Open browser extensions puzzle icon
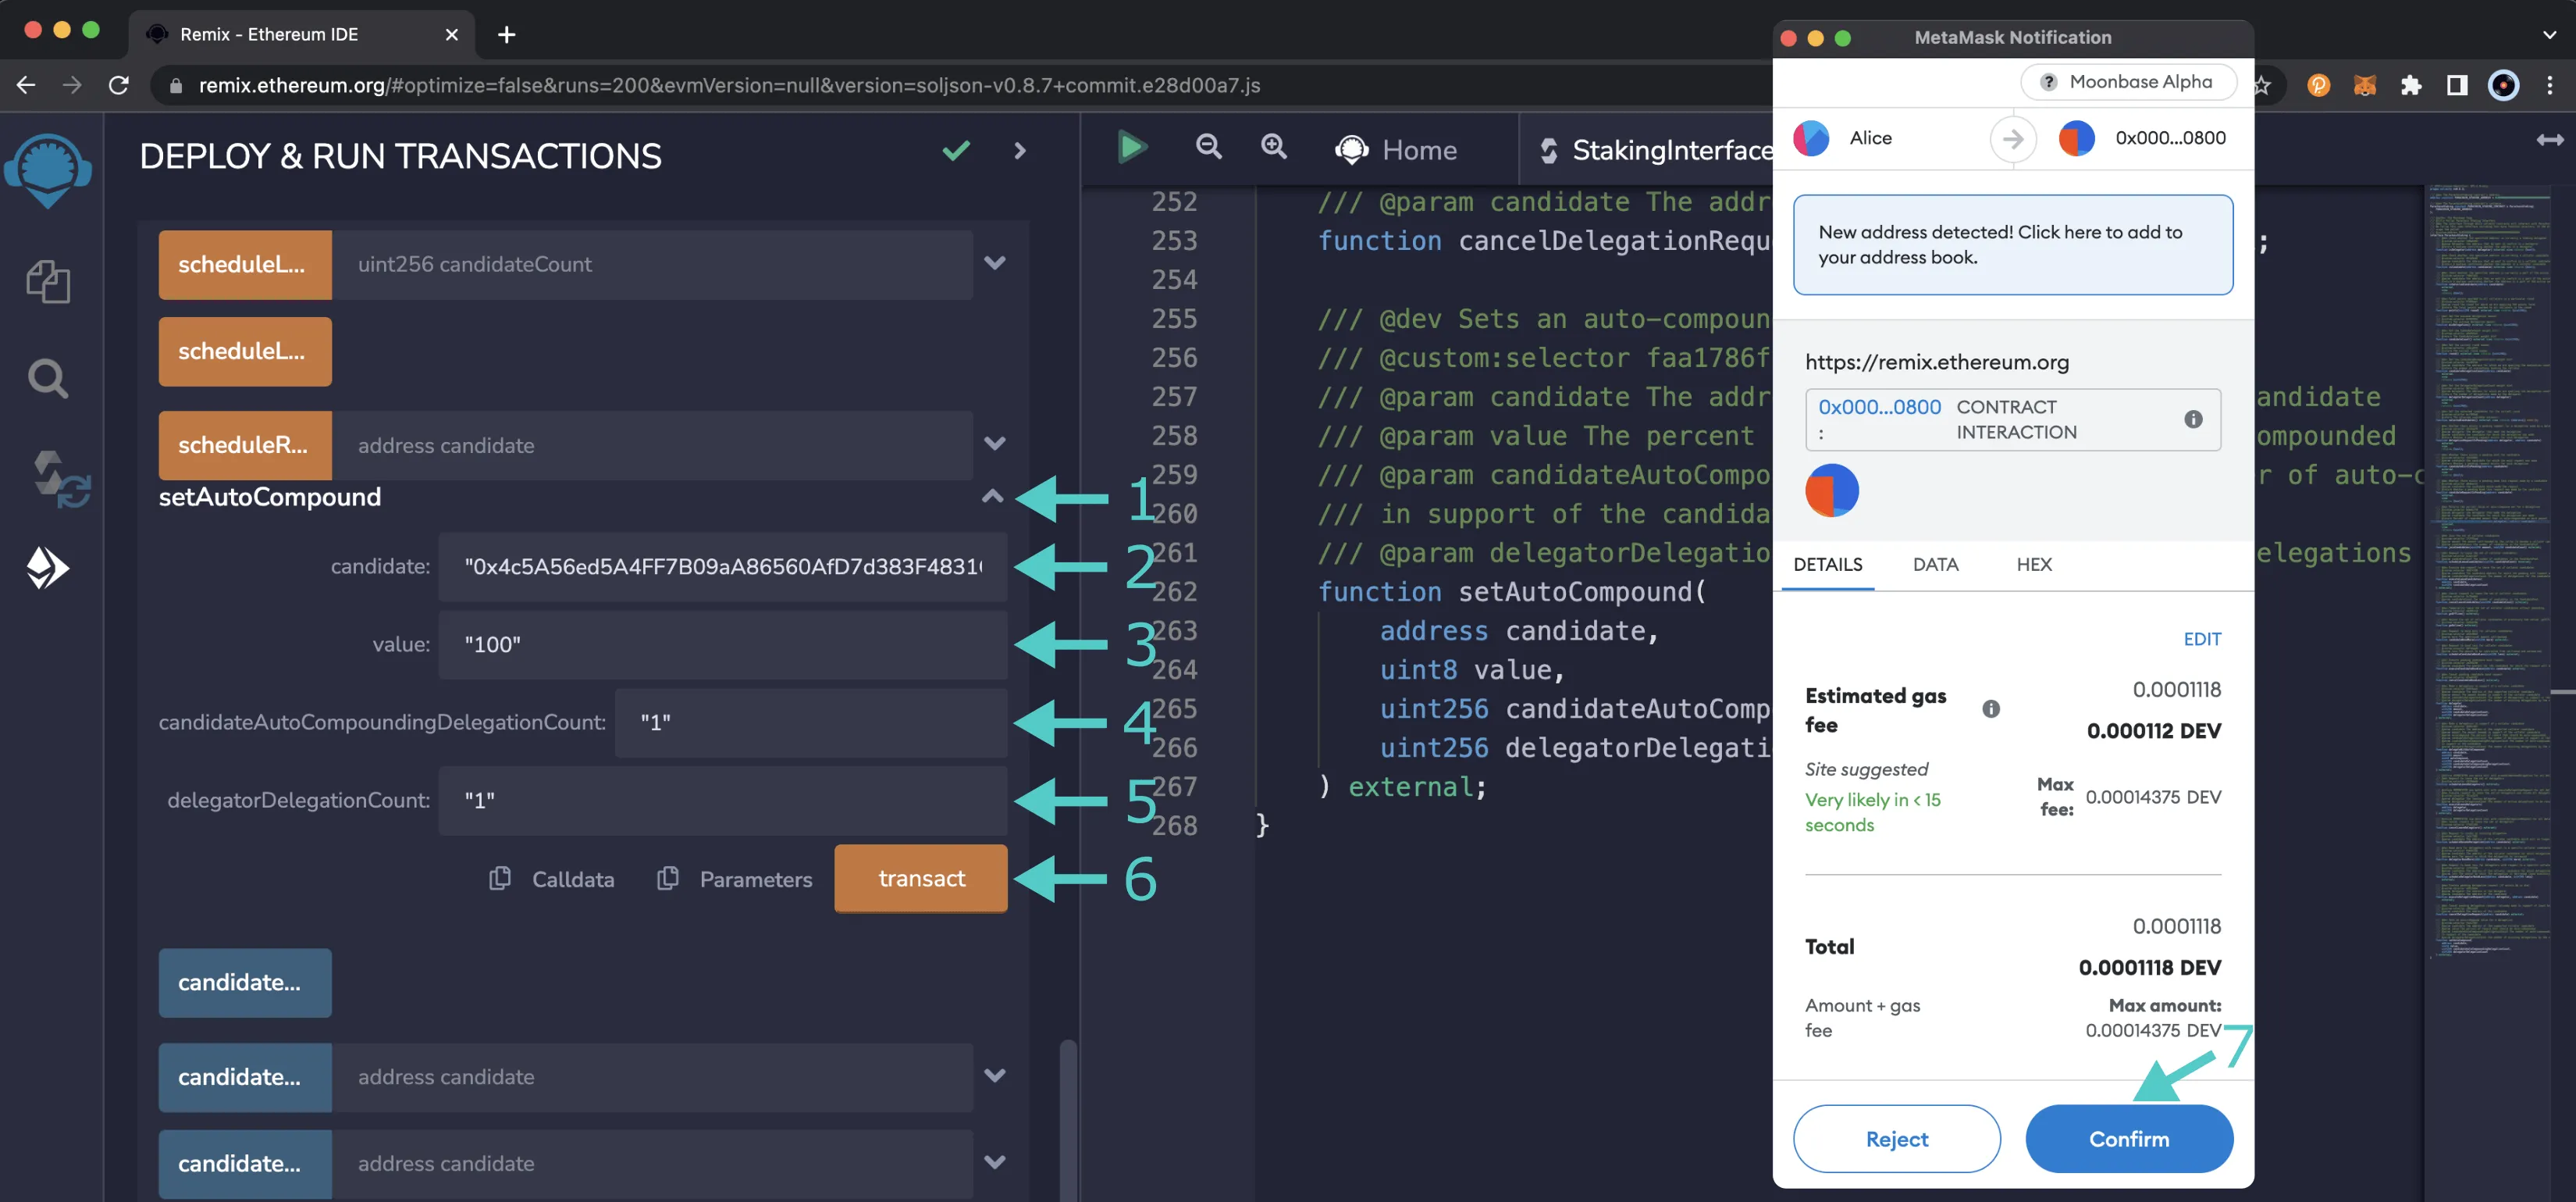The height and width of the screenshot is (1202, 2576). [x=2410, y=85]
